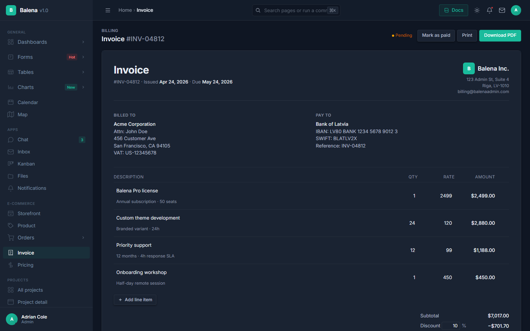The width and height of the screenshot is (530, 331).
Task: Click the Calendar icon in sidebar
Action: (x=11, y=102)
